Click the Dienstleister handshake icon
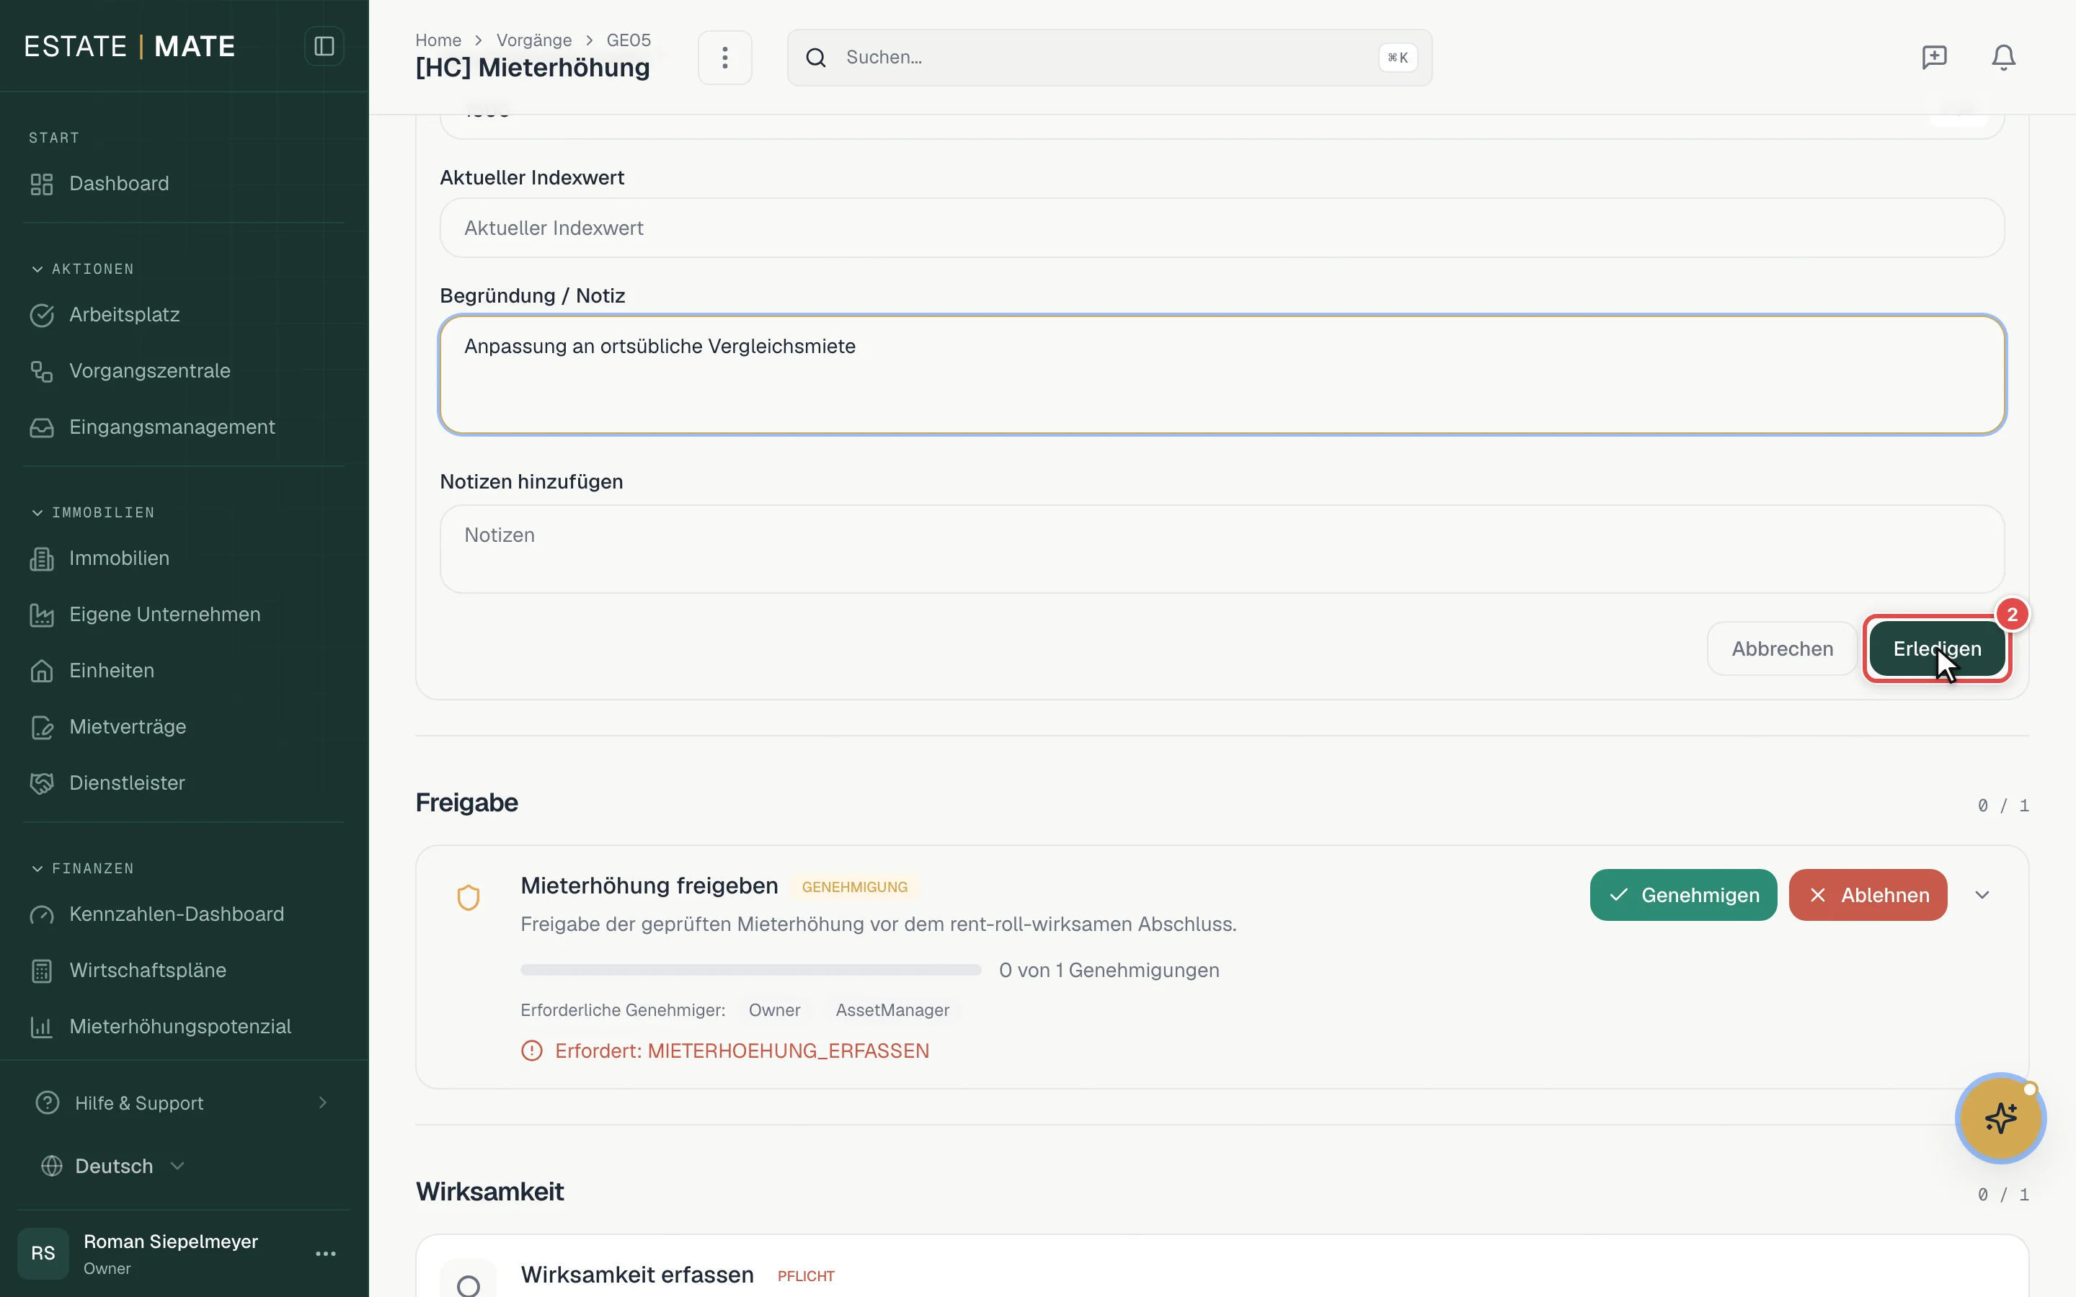The image size is (2076, 1297). pos(42,783)
